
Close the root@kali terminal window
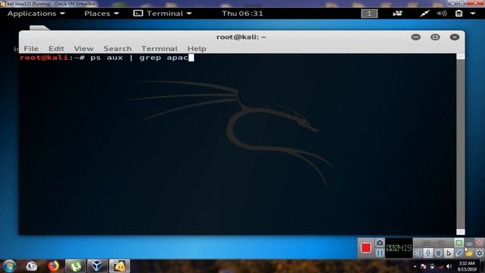pos(455,37)
